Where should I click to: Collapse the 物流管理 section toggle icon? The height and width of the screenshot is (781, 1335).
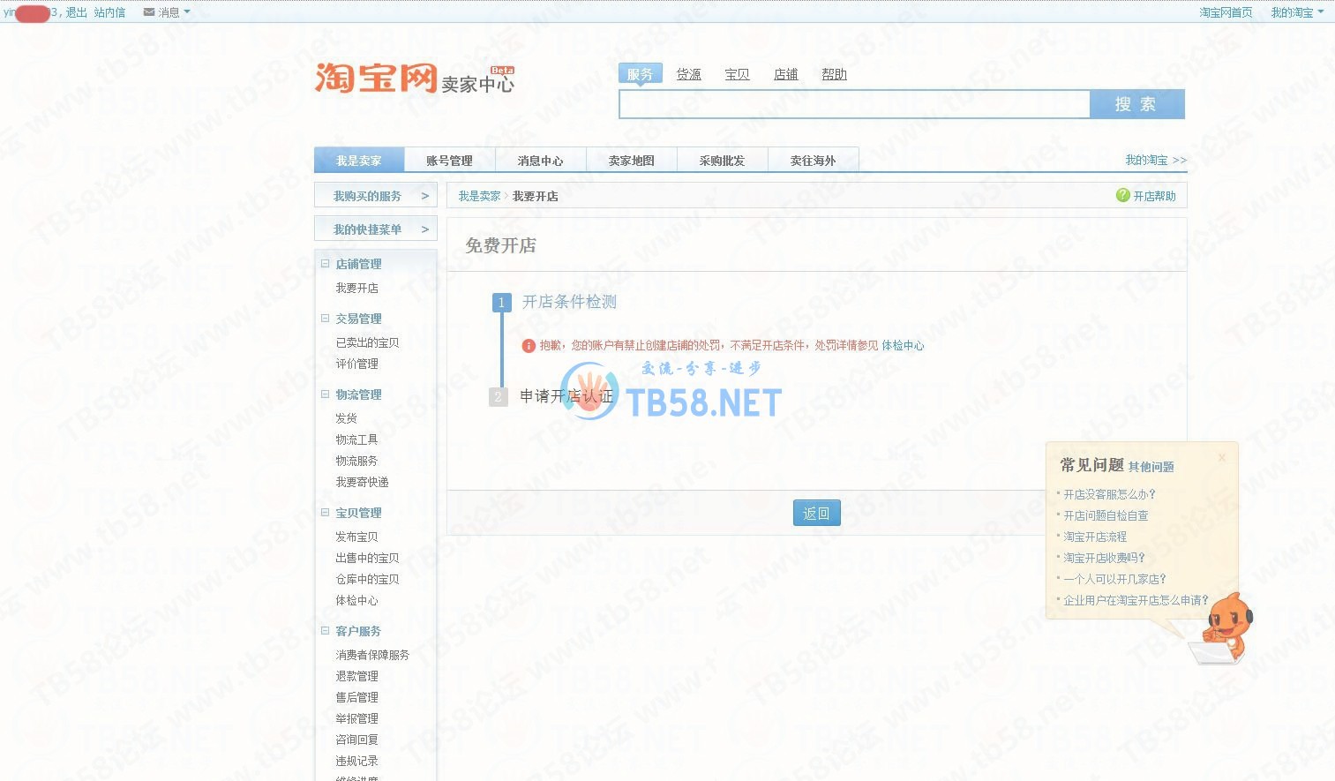[326, 394]
